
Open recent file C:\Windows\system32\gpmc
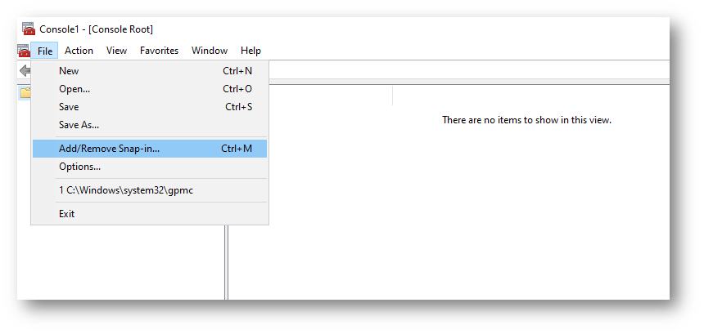click(x=150, y=190)
